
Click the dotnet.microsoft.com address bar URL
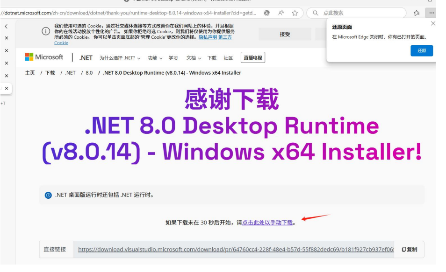click(x=128, y=13)
